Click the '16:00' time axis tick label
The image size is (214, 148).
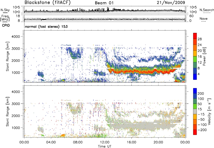(131, 142)
